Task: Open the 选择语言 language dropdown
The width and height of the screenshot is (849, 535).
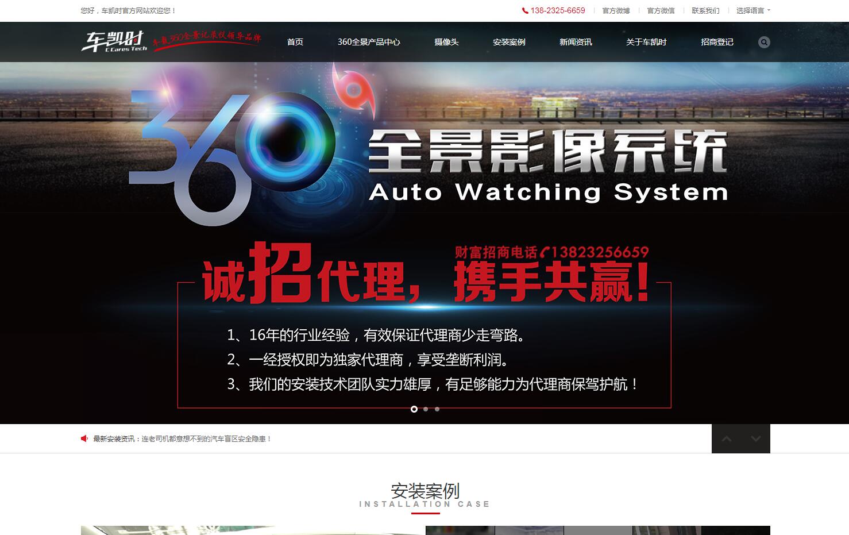Action: (751, 10)
